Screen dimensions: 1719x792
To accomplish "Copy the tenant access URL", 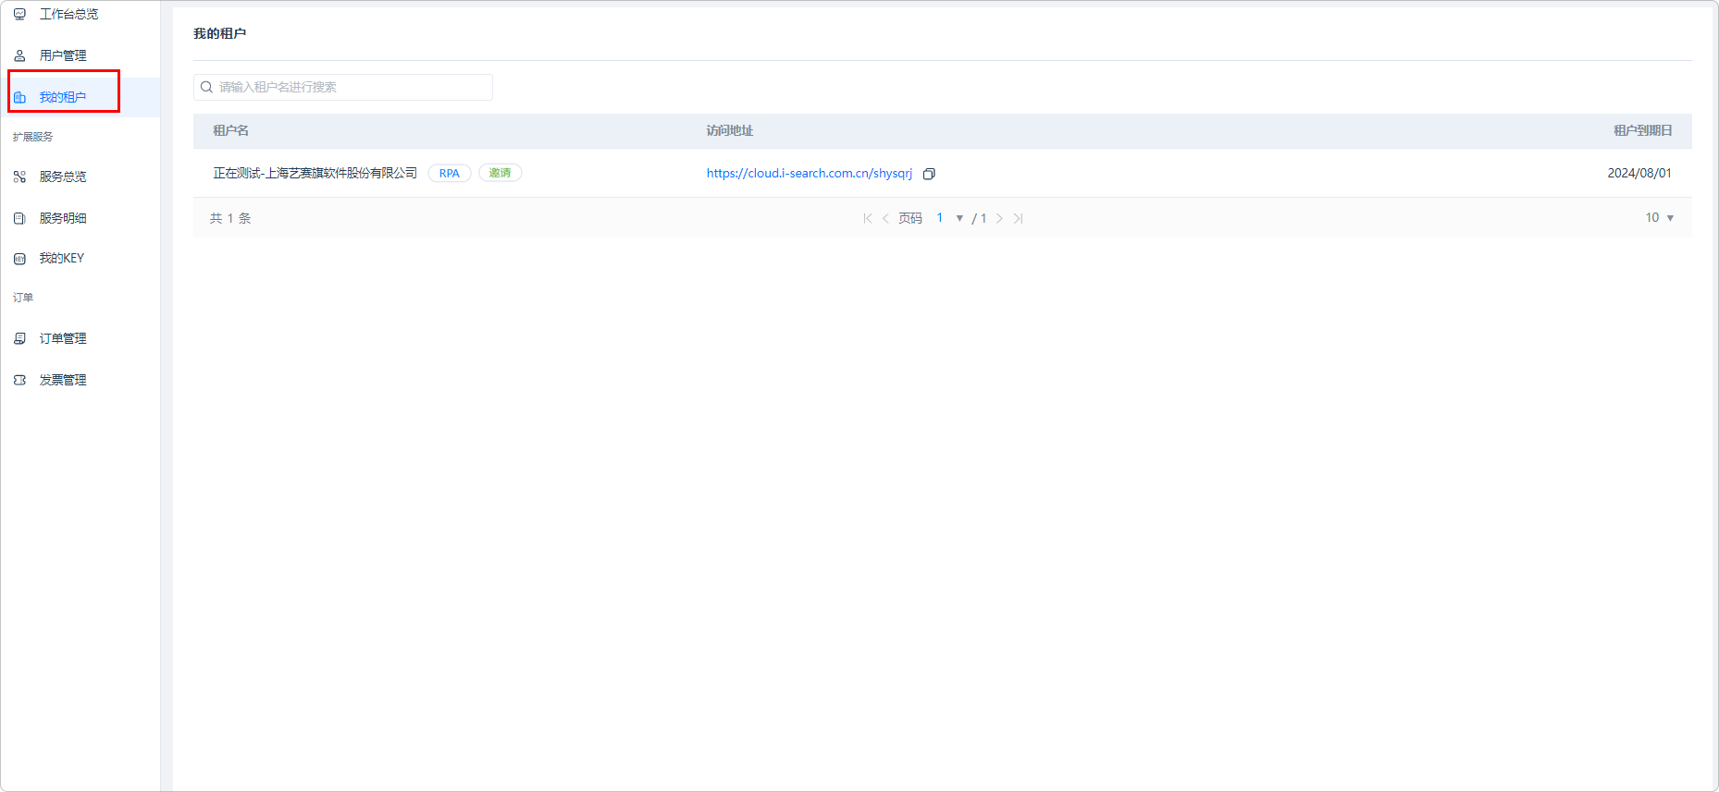I will pos(929,174).
